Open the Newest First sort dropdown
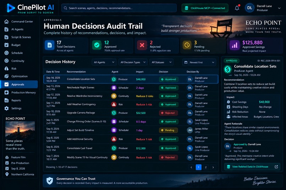The image size is (286, 190). click(x=199, y=62)
